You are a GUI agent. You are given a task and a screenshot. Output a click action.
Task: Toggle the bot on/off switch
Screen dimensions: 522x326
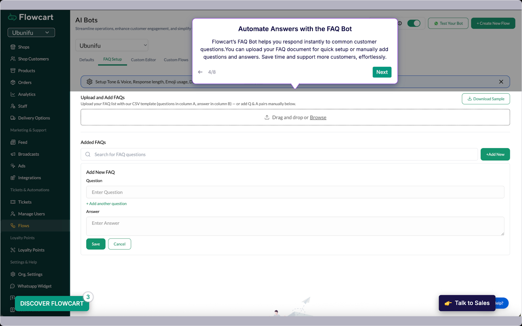point(414,23)
